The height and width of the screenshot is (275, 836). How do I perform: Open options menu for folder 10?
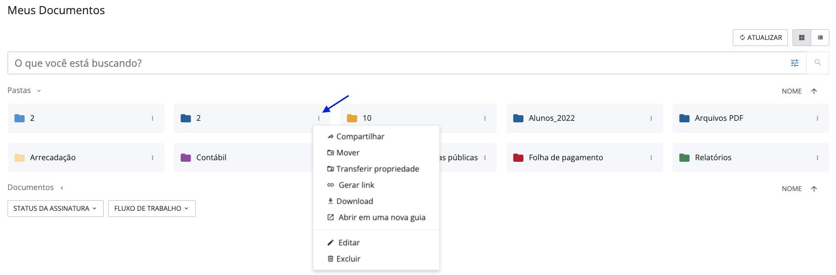[x=485, y=118]
